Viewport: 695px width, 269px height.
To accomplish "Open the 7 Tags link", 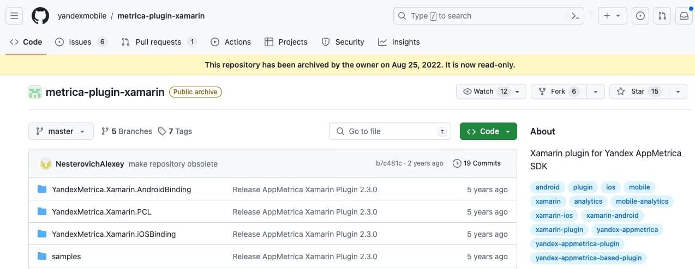I will coord(175,131).
